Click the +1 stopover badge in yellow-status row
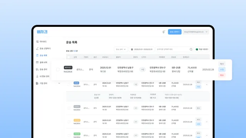This screenshot has width=246, height=138. tap(136, 122)
